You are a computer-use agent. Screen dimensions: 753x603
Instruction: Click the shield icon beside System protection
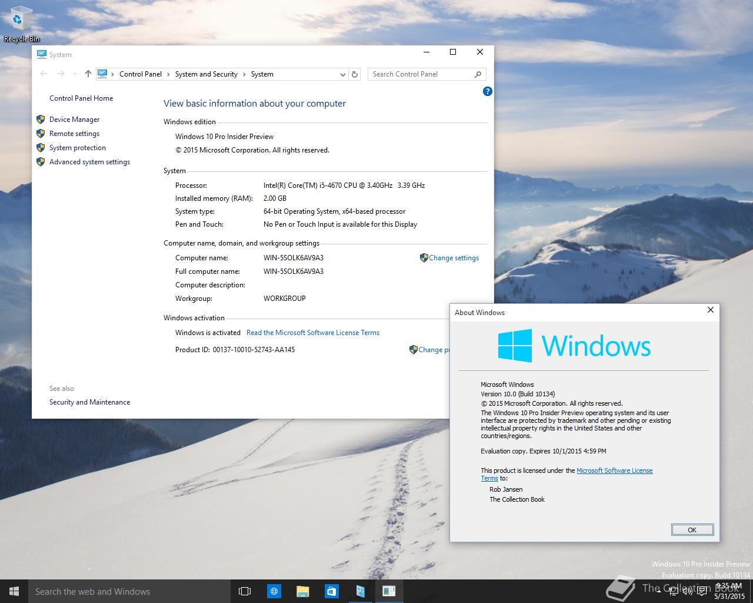coord(41,147)
